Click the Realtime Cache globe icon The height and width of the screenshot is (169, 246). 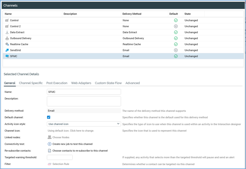point(7,44)
